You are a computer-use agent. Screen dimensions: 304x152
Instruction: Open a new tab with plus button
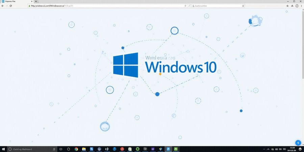(x=36, y=1)
